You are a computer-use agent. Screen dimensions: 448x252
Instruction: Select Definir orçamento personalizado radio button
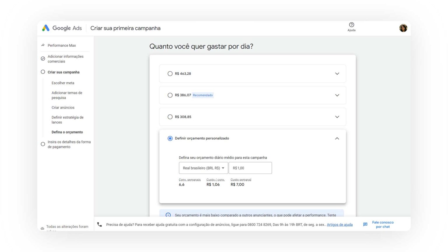[x=170, y=138]
